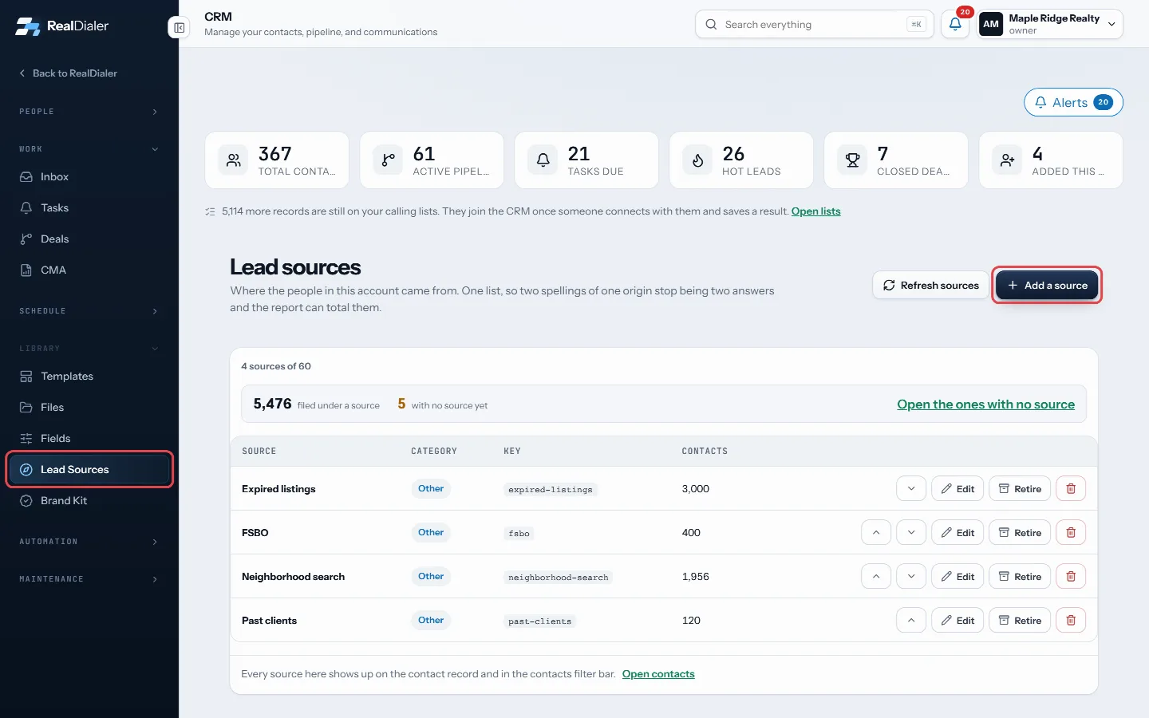Delete the FSBO source via its trash icon
1149x718 pixels.
pos(1071,533)
